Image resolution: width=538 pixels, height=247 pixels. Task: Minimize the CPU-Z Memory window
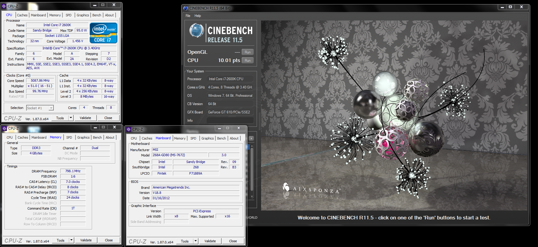point(95,127)
